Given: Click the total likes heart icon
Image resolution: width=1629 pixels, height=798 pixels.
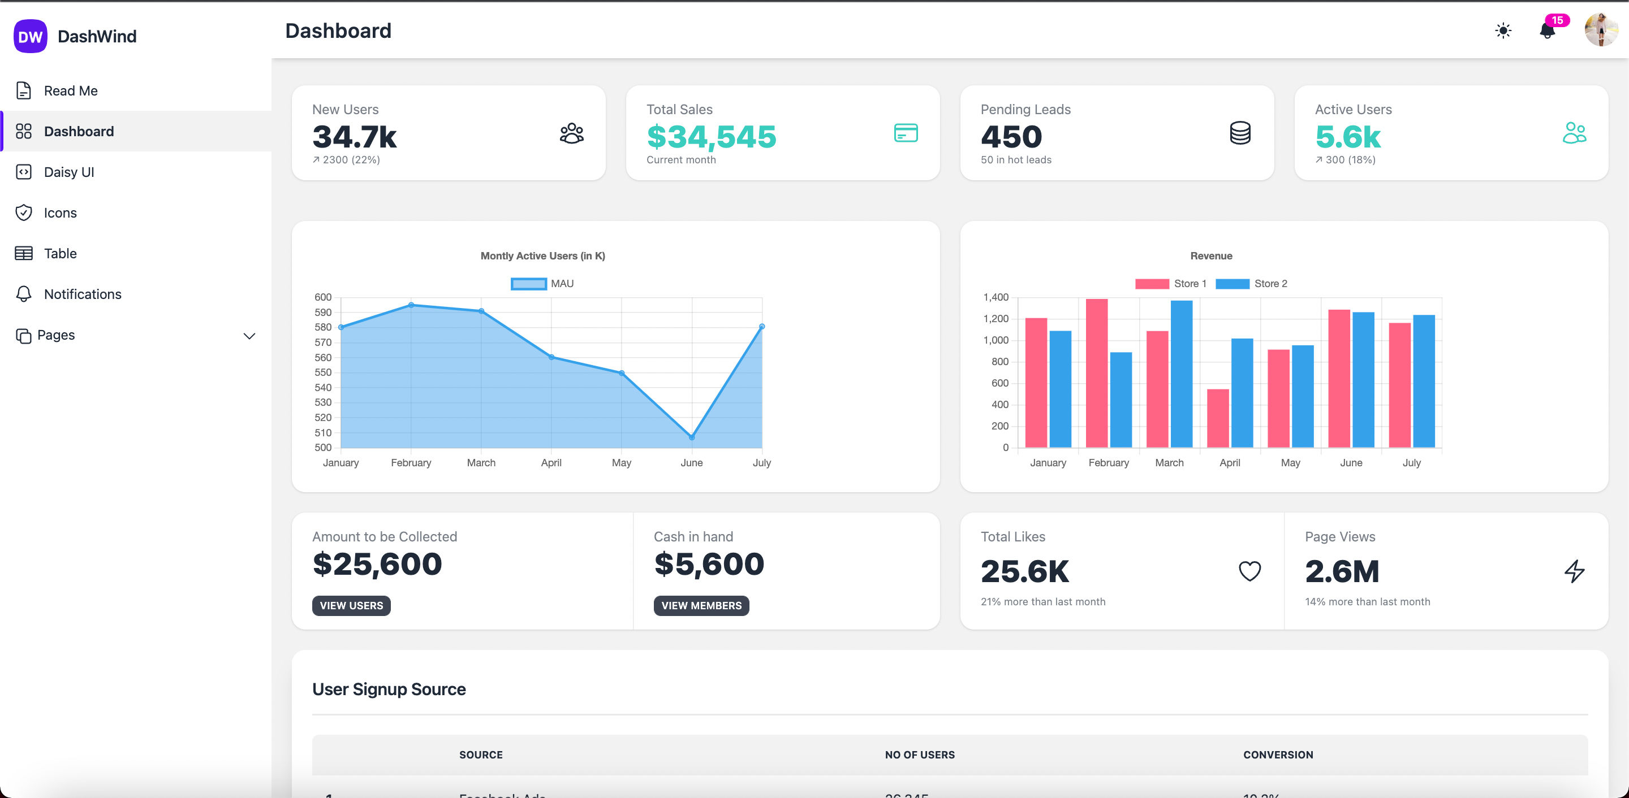Looking at the screenshot, I should pos(1251,571).
